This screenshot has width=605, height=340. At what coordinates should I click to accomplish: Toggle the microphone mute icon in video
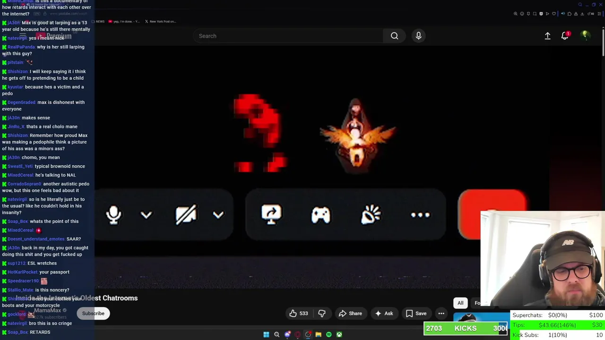(113, 215)
